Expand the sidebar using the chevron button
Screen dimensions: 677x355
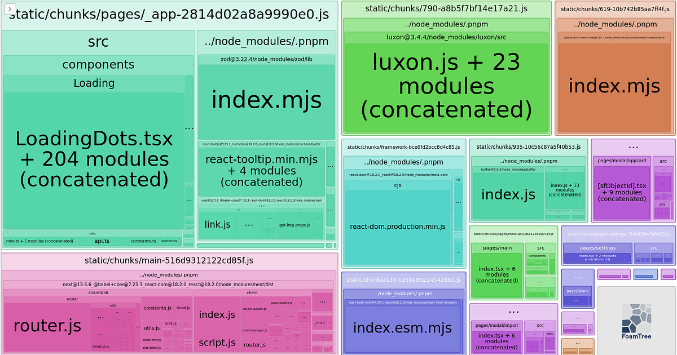[11, 10]
